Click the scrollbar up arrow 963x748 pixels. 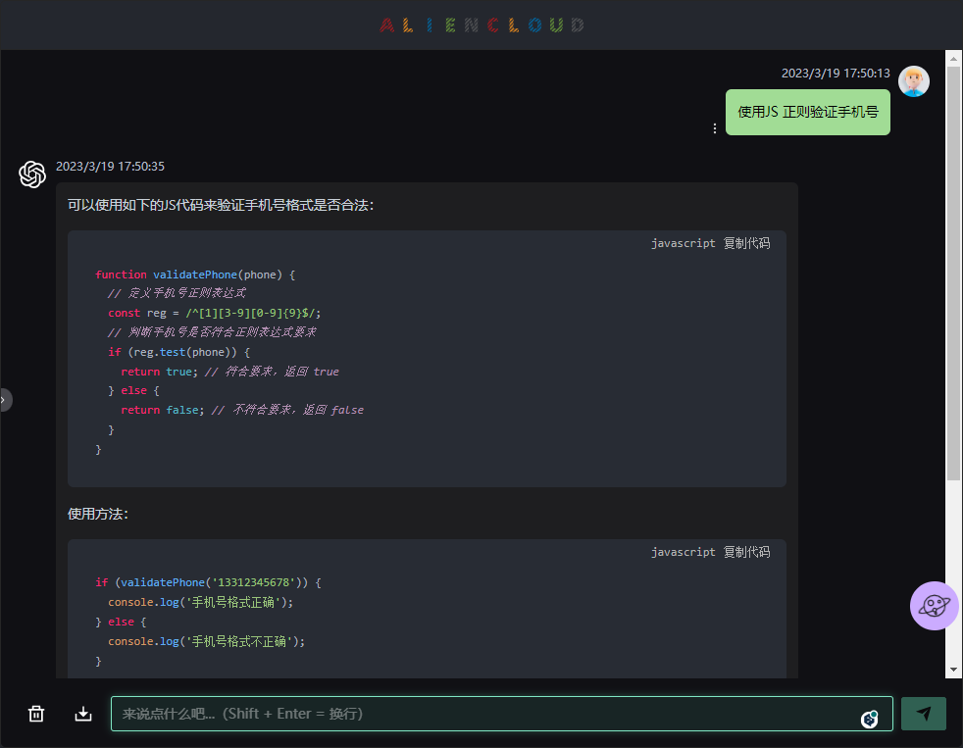click(x=953, y=58)
